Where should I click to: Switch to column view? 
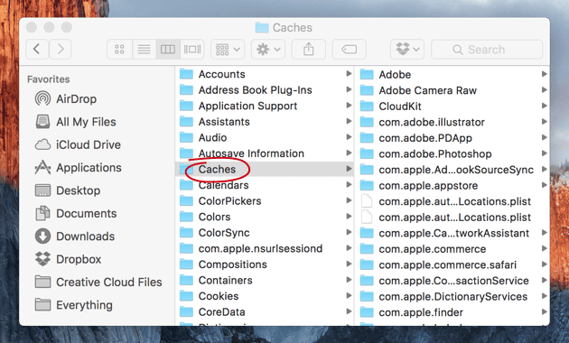tap(168, 49)
